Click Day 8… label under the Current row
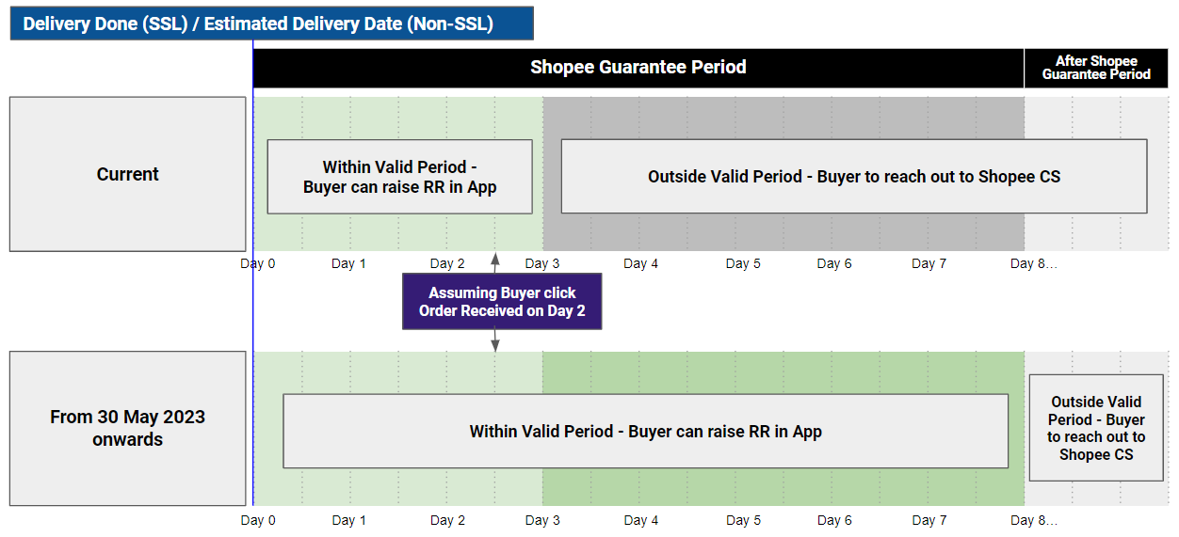This screenshot has width=1179, height=537. click(x=1033, y=263)
